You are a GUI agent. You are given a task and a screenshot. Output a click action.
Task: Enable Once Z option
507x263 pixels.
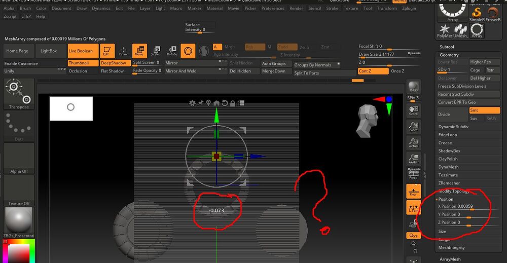coord(397,71)
